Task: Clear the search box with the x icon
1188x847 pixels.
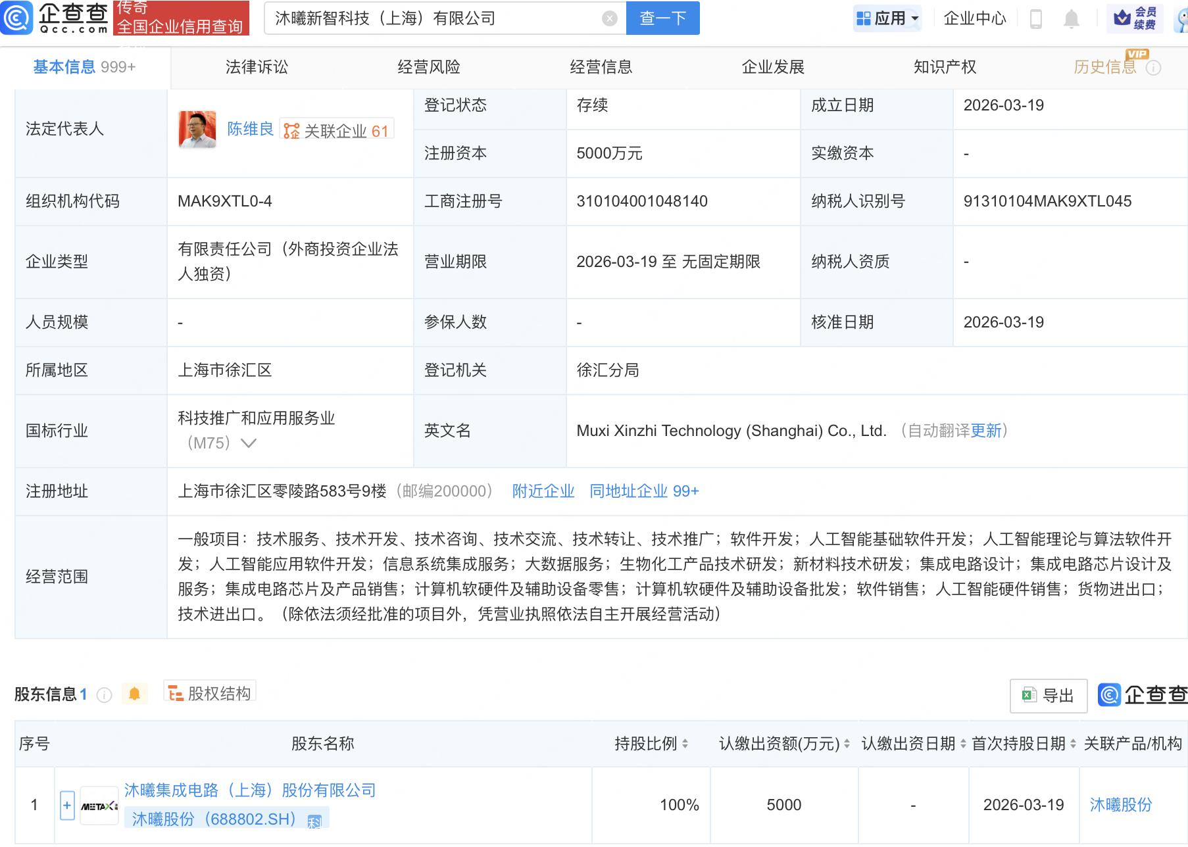Action: 610,18
